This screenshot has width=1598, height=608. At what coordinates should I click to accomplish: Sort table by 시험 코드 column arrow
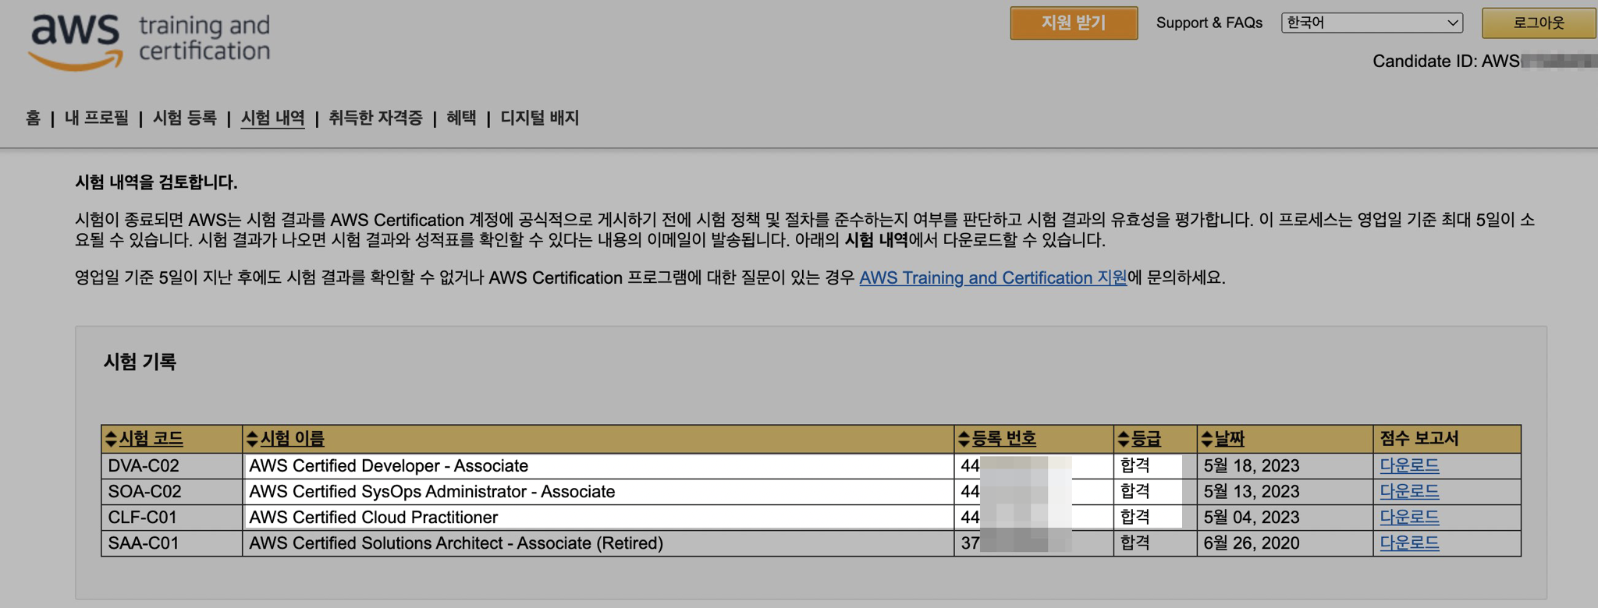click(x=111, y=439)
